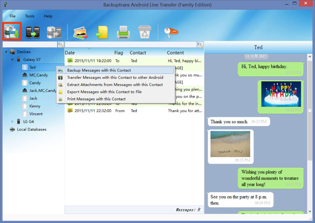Image resolution: width=315 pixels, height=223 pixels.
Task: Sort by the Content column header
Action: pos(176,53)
